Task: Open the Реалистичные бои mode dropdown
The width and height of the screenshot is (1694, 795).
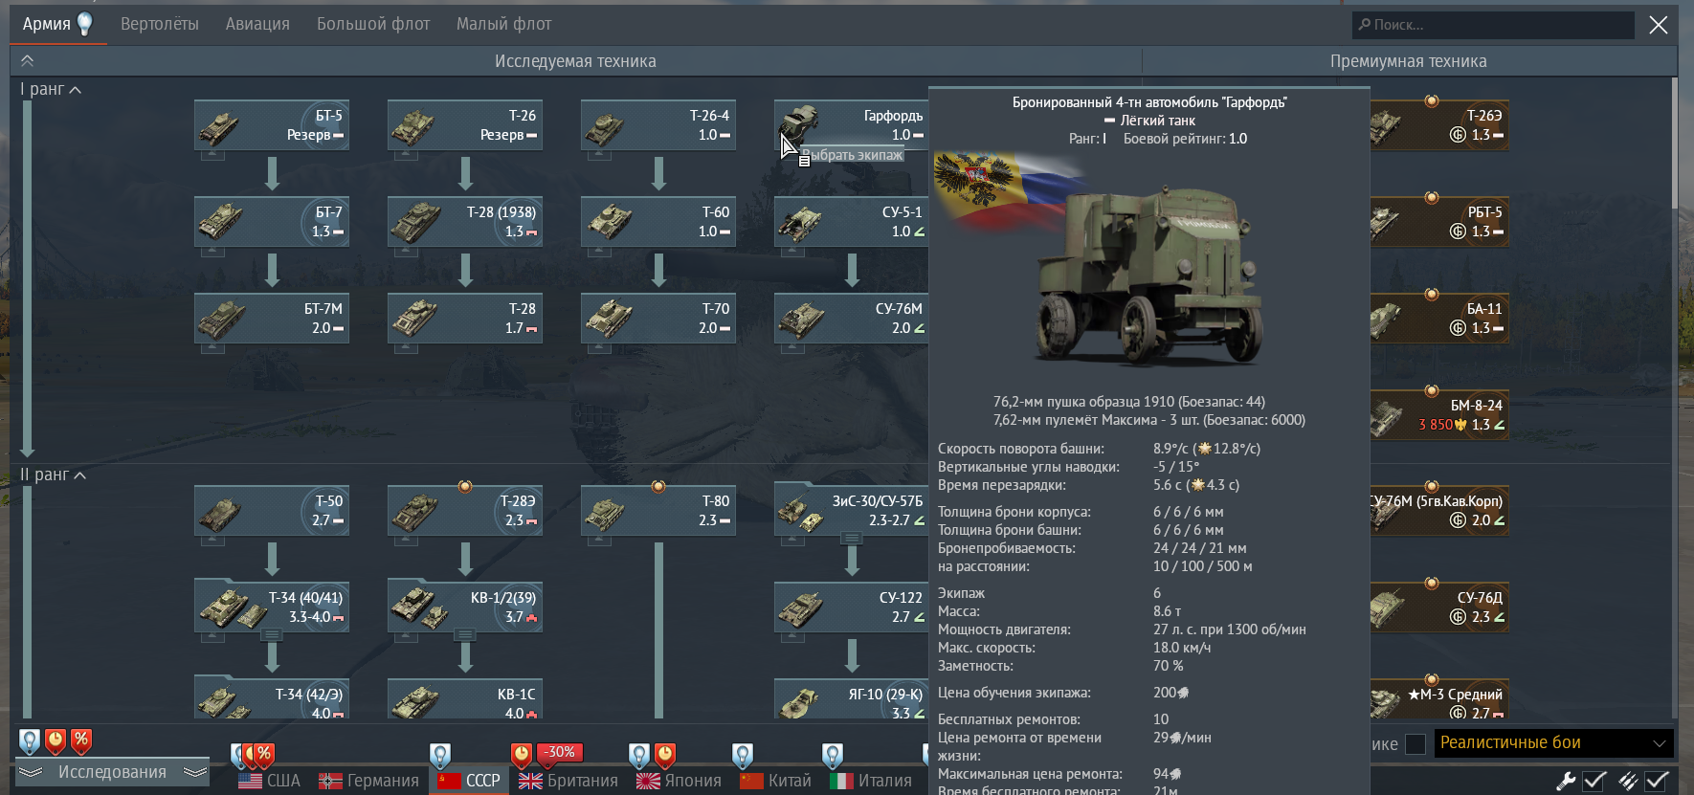Action: pyautogui.click(x=1554, y=743)
